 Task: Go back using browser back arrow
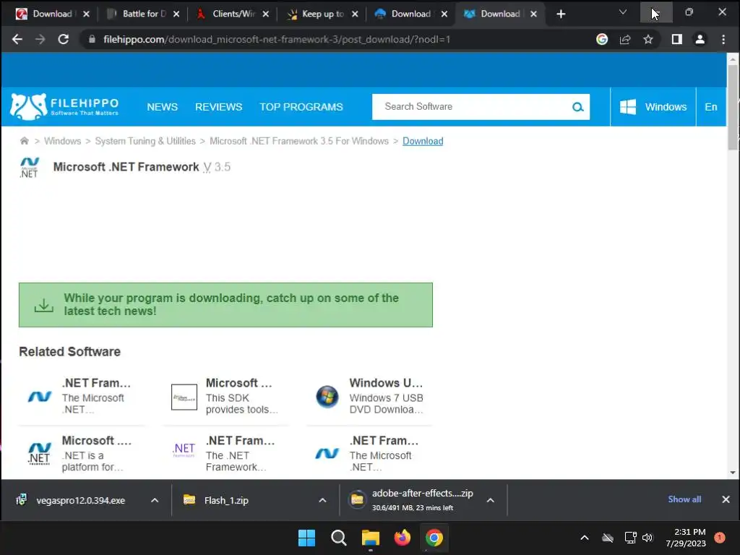[17, 39]
